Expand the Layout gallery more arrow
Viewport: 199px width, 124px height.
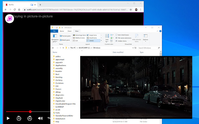tap(101, 41)
